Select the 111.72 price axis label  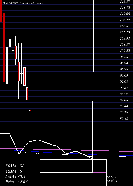pos(125,8)
